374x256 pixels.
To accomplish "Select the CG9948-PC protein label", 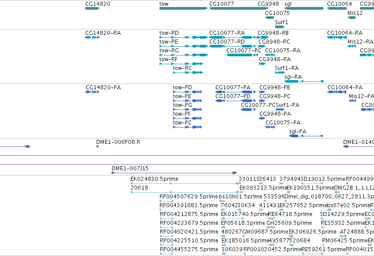I will [275, 96].
